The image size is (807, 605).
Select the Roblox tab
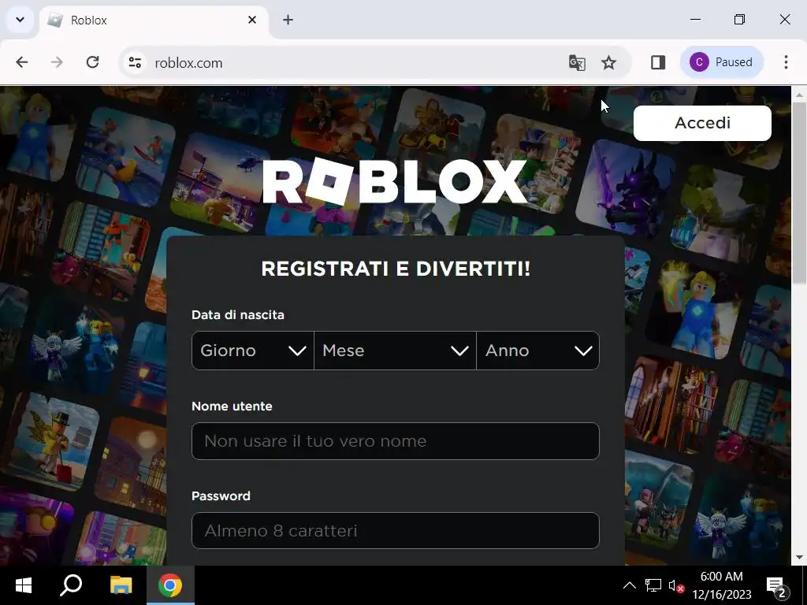[x=154, y=20]
